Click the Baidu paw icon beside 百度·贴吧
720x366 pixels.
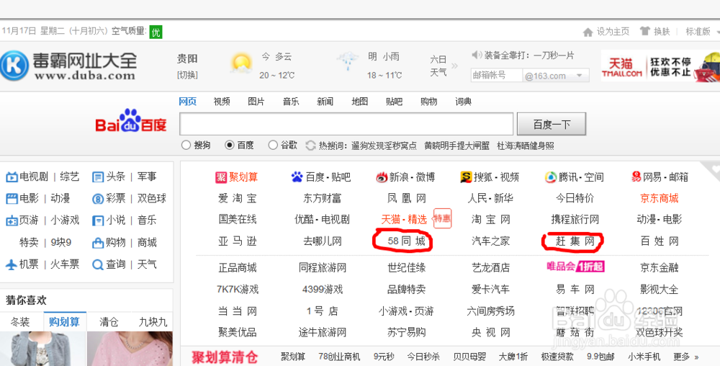297,177
